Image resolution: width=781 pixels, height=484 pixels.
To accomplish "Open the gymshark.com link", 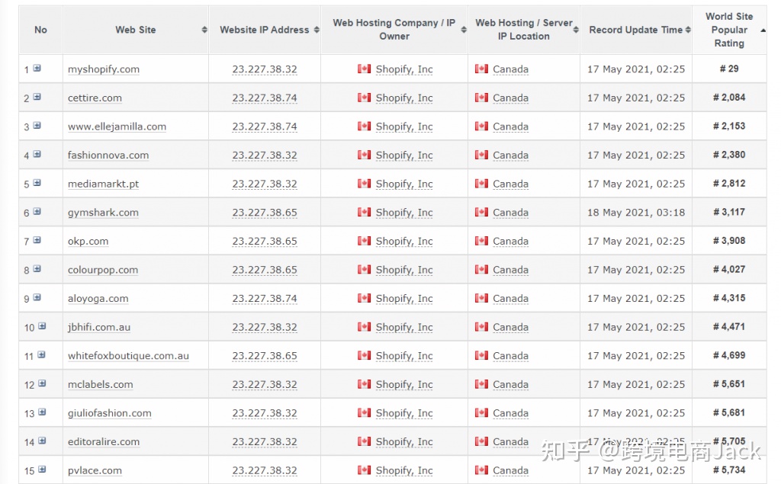I will point(103,213).
